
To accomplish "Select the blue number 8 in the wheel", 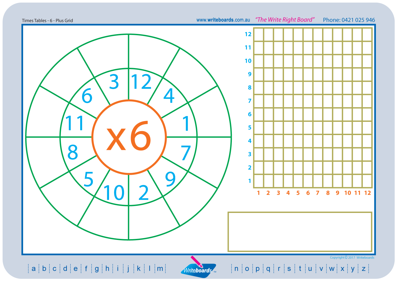I will pyautogui.click(x=73, y=152).
